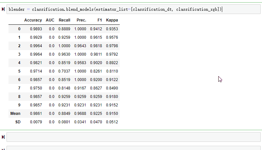Select recall value 0.7037
The image size is (262, 150).
click(x=64, y=71)
